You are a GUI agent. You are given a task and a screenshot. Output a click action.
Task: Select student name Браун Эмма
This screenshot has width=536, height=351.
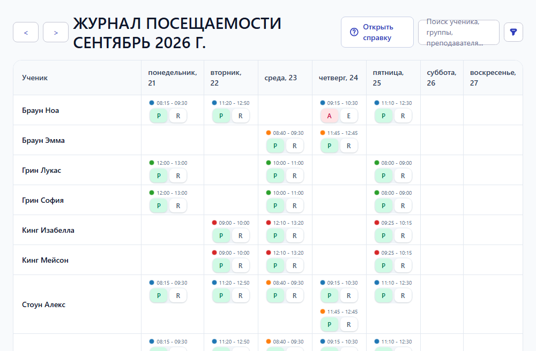pyautogui.click(x=43, y=141)
